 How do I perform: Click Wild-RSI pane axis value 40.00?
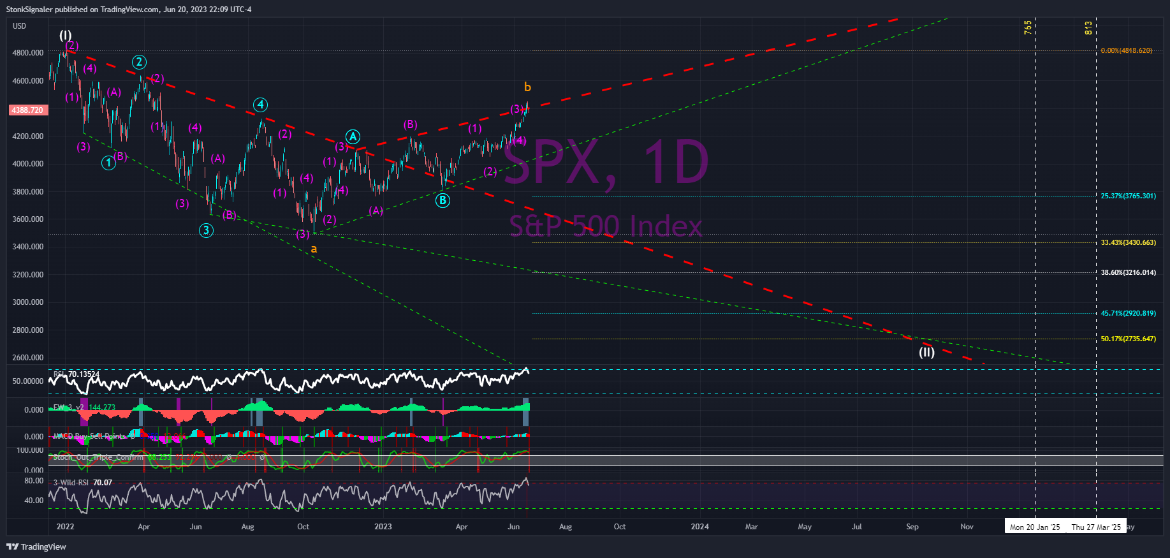pos(34,501)
